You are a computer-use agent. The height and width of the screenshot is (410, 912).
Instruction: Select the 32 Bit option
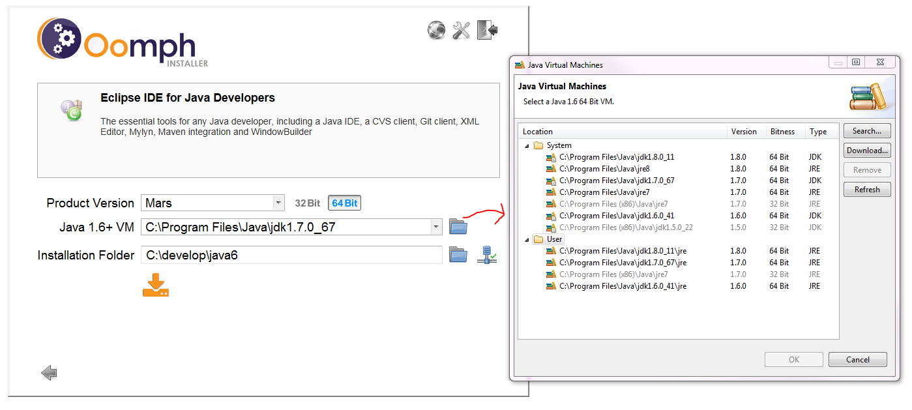[307, 203]
